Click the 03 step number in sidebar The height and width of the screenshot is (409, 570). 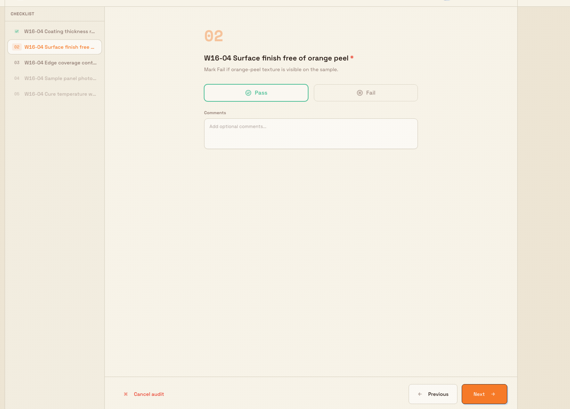click(x=17, y=63)
